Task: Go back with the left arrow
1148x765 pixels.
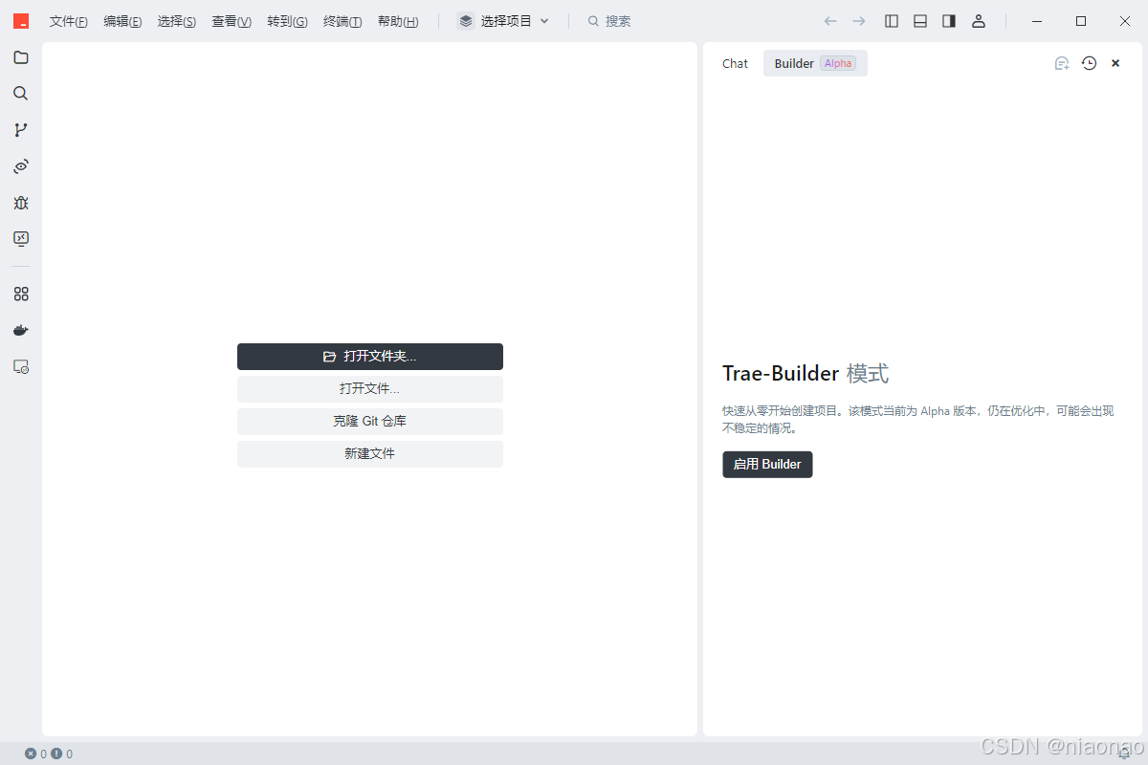Action: (830, 21)
